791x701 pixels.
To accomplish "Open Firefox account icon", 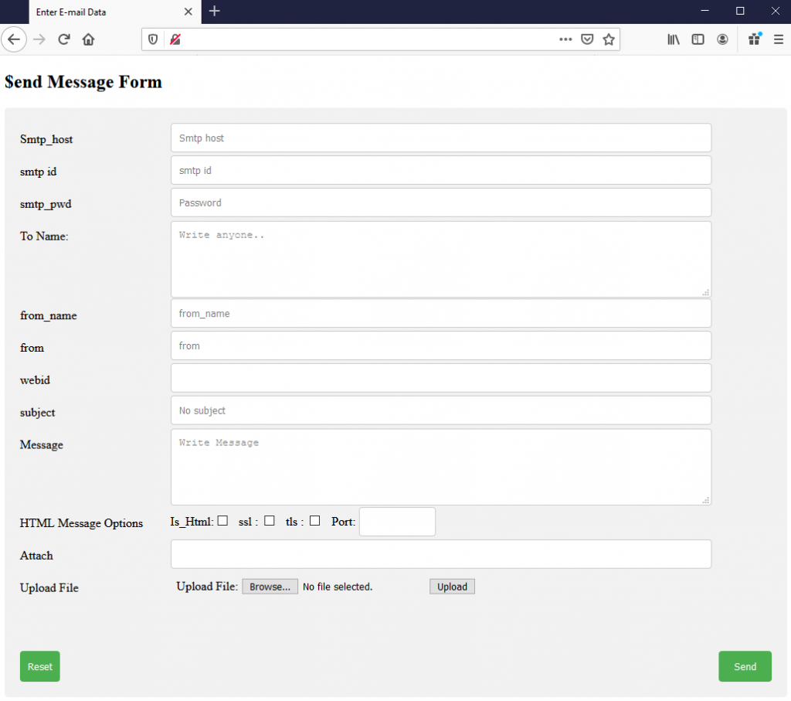I will (x=722, y=39).
